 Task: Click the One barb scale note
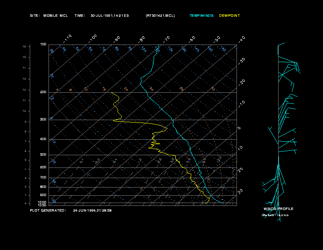pyautogui.click(x=275, y=215)
